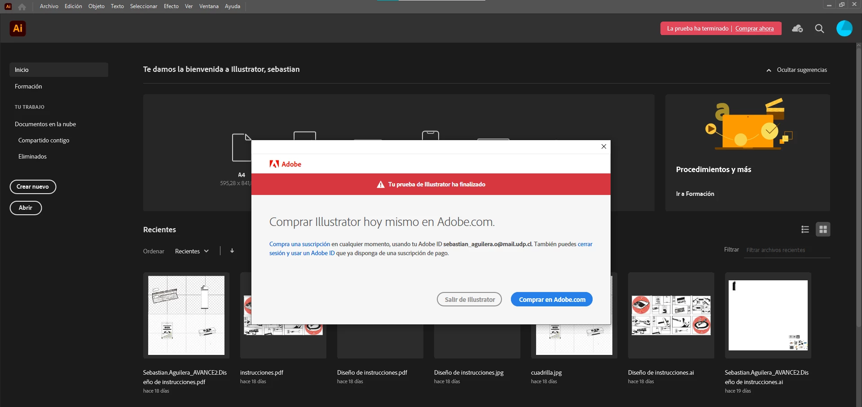Open Compartido contigo section
This screenshot has width=862, height=407.
coord(44,141)
